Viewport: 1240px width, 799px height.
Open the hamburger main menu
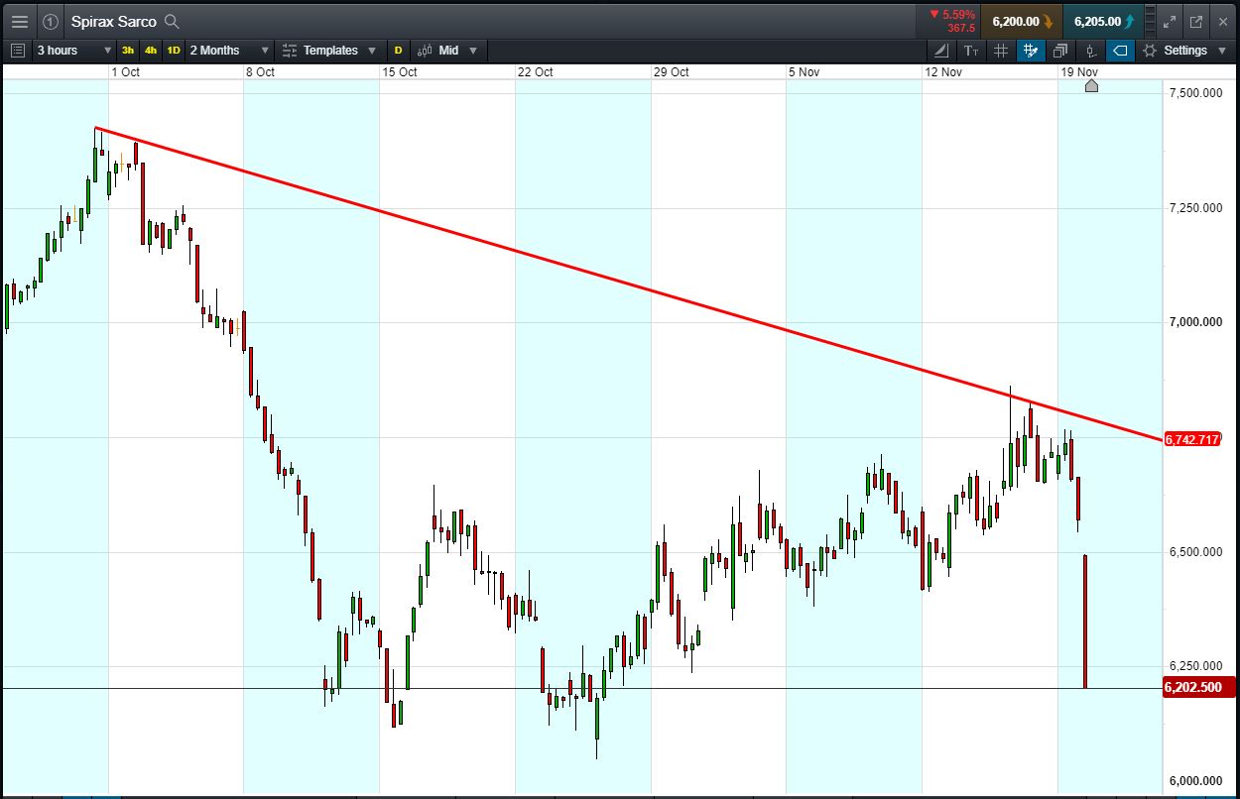(20, 21)
